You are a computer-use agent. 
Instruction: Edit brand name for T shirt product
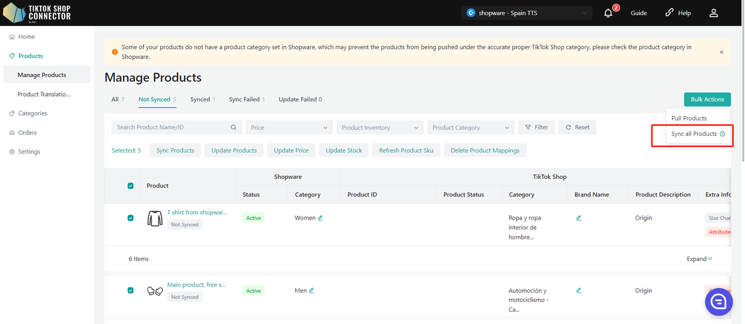tap(579, 218)
